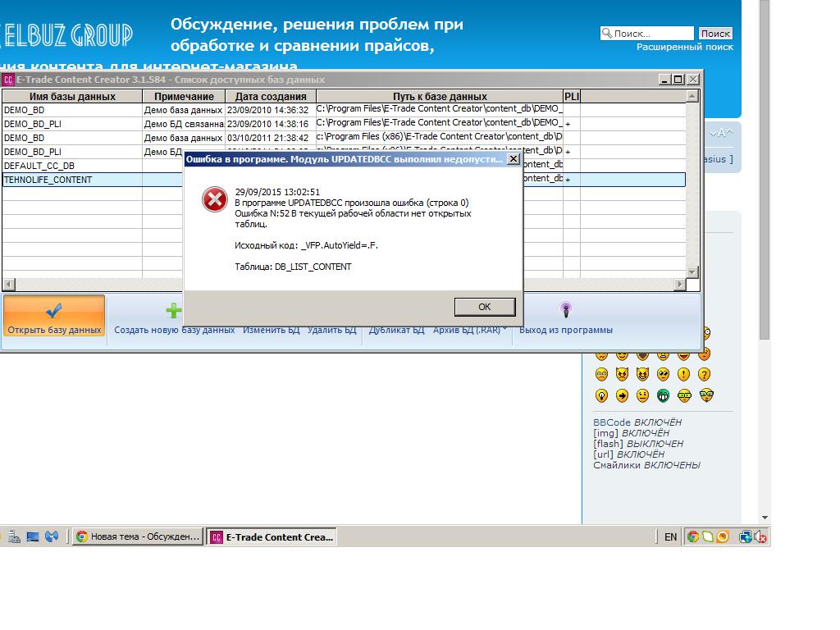840x630 pixels.
Task: Sort by the Дата создания column header
Action: pyautogui.click(x=271, y=97)
